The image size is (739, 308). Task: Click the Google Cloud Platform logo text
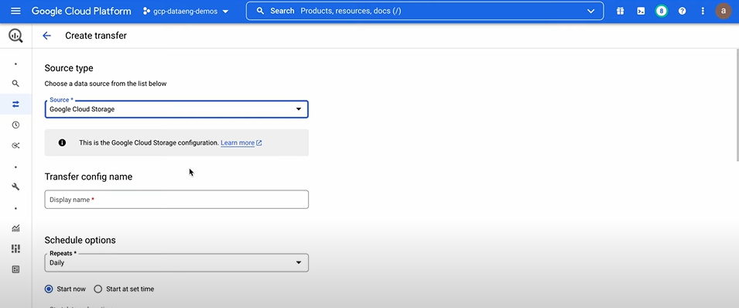tap(81, 11)
